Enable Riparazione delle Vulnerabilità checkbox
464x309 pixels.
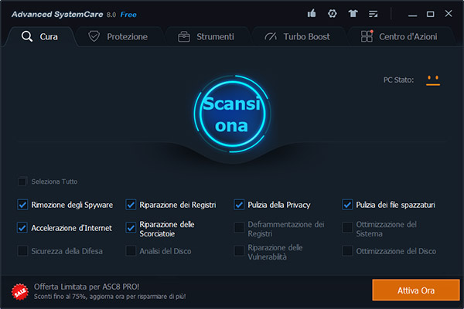[239, 251]
